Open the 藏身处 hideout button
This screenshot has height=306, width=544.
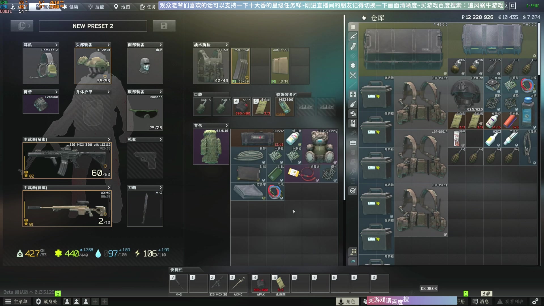(46, 301)
